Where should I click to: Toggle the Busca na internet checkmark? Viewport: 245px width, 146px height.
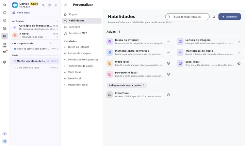coord(168,42)
